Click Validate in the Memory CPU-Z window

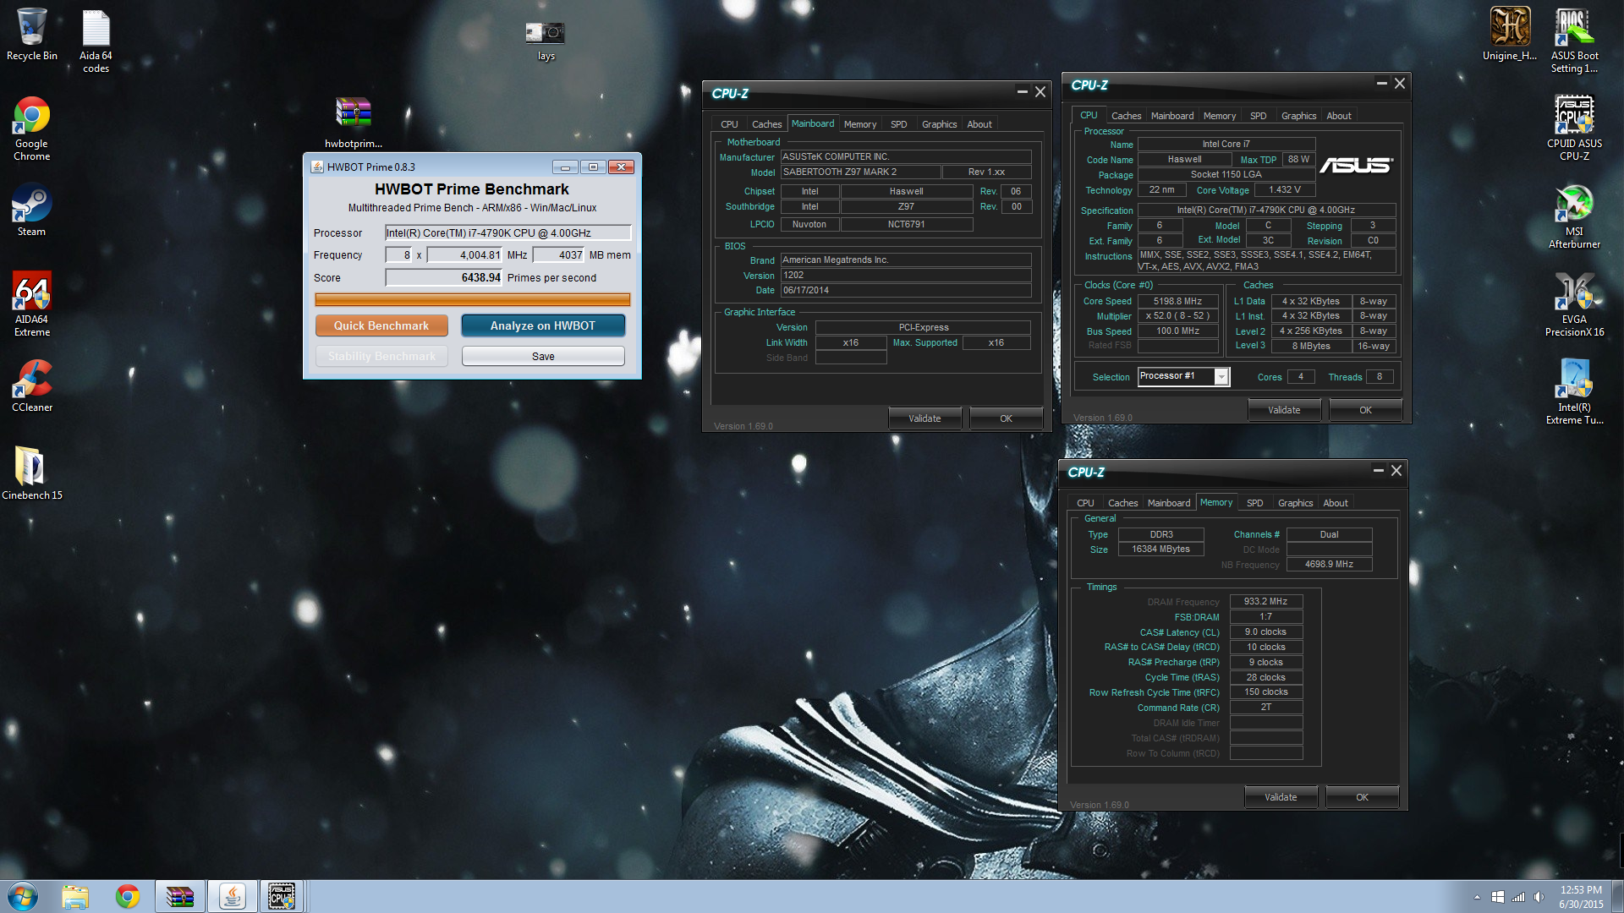tap(1281, 797)
